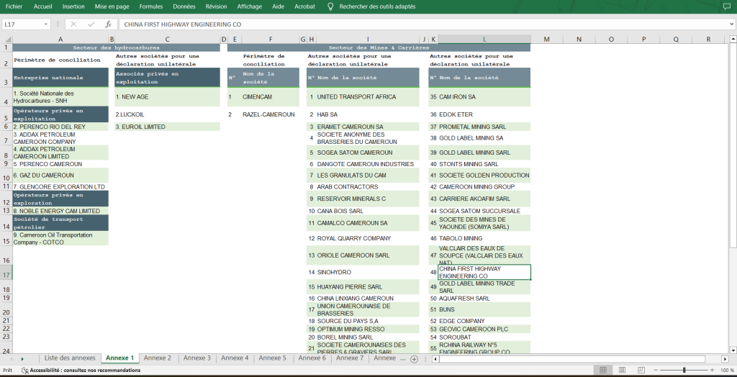Click cell CAM IRON SA
The image size is (737, 377).
tap(484, 97)
